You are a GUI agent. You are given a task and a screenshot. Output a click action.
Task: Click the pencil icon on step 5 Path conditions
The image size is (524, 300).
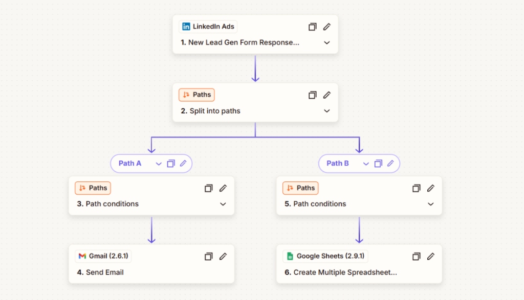coord(431,188)
